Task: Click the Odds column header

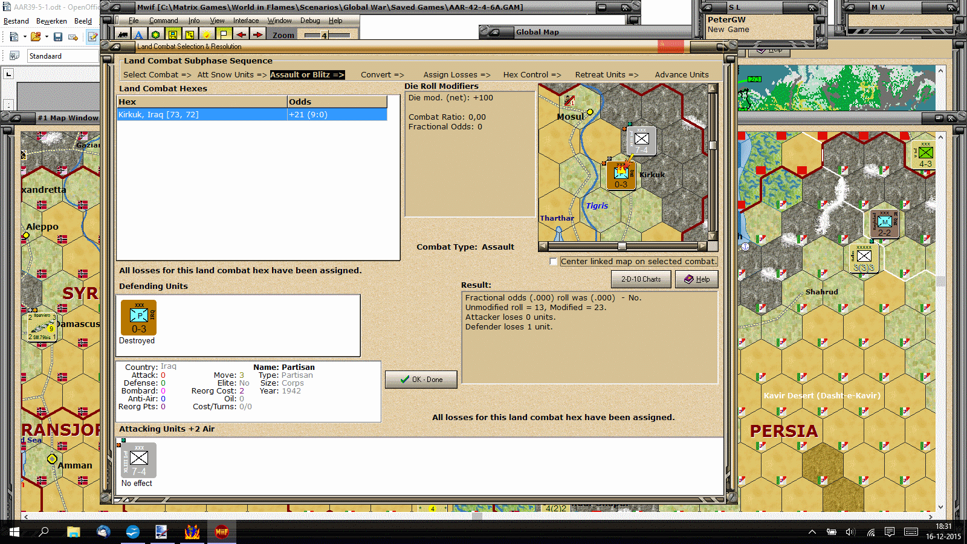Action: point(337,102)
